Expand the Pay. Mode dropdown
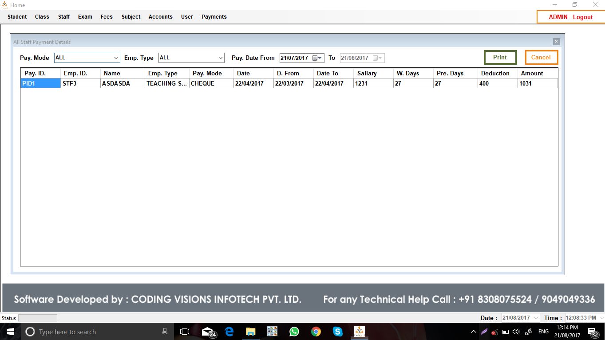This screenshot has width=605, height=340. coord(116,58)
